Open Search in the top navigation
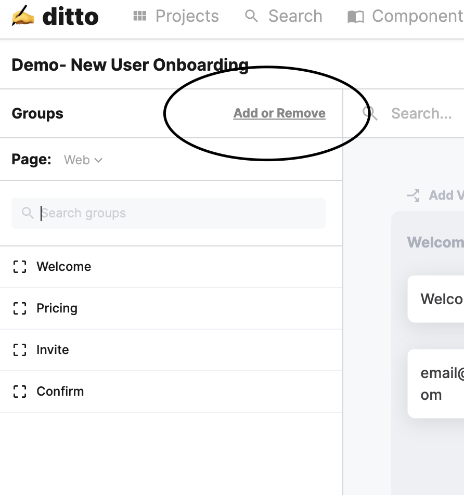The image size is (464, 495). coord(295,16)
